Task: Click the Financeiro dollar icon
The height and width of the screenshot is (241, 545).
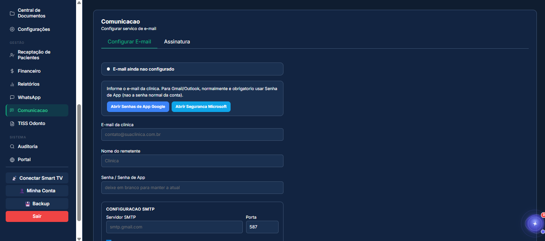Action: coord(12,71)
